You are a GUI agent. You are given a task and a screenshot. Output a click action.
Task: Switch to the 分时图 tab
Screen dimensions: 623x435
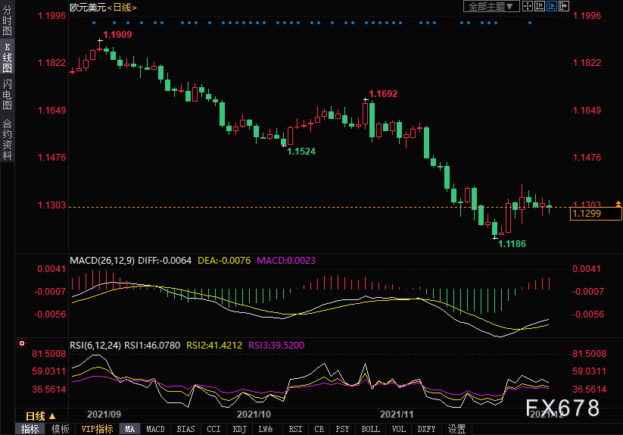coord(7,27)
